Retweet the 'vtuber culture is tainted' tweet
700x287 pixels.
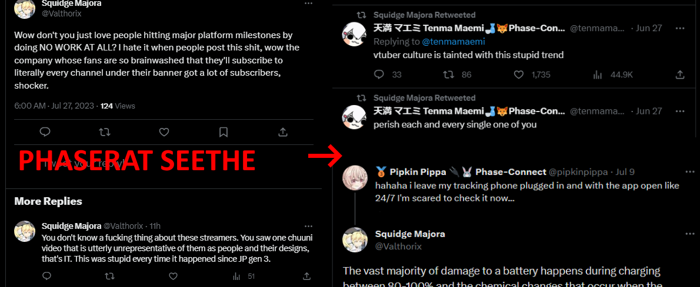tap(448, 75)
